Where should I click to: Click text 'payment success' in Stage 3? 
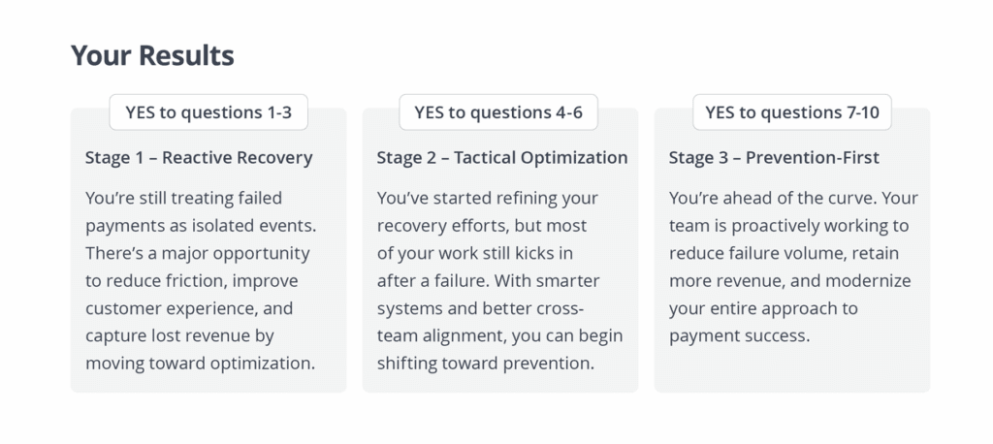[x=737, y=335]
